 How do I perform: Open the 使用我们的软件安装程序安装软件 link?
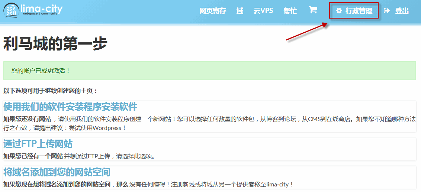pos(70,107)
